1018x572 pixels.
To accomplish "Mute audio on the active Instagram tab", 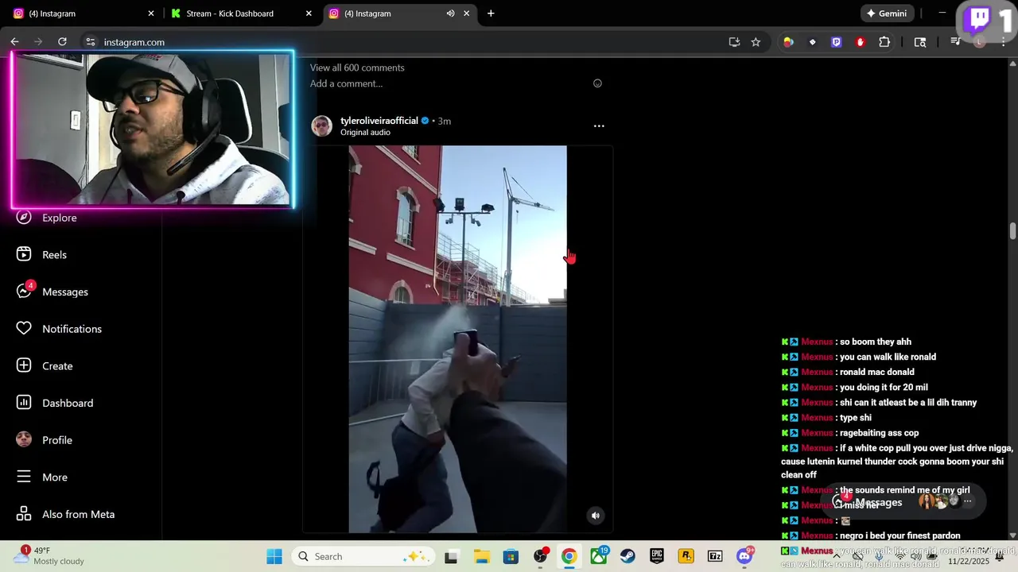I will pos(451,14).
